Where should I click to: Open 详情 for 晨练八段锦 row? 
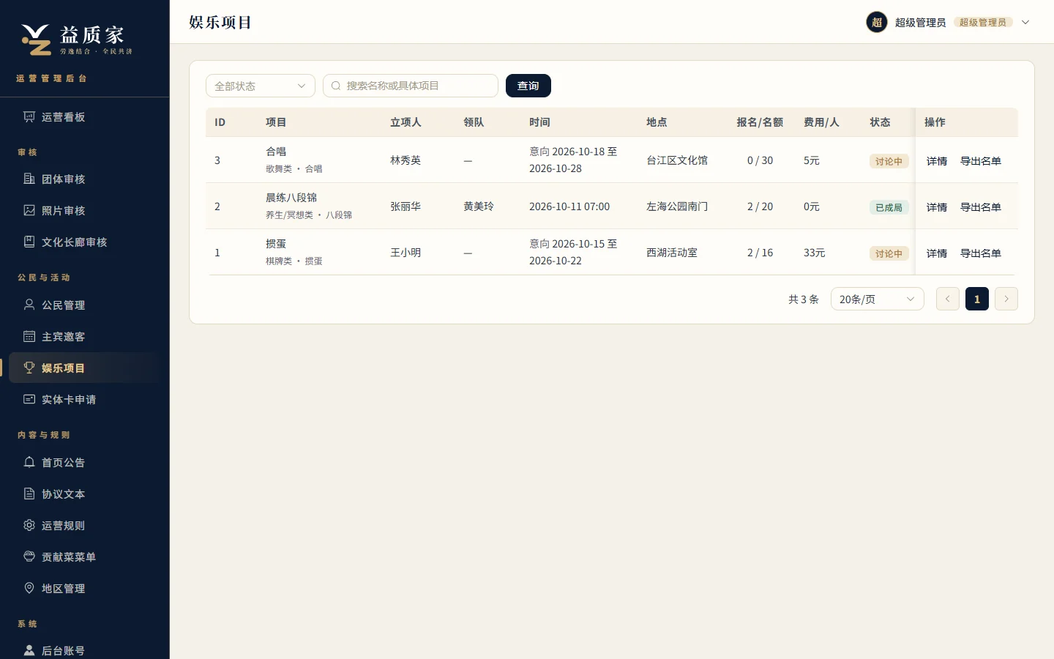(x=937, y=207)
